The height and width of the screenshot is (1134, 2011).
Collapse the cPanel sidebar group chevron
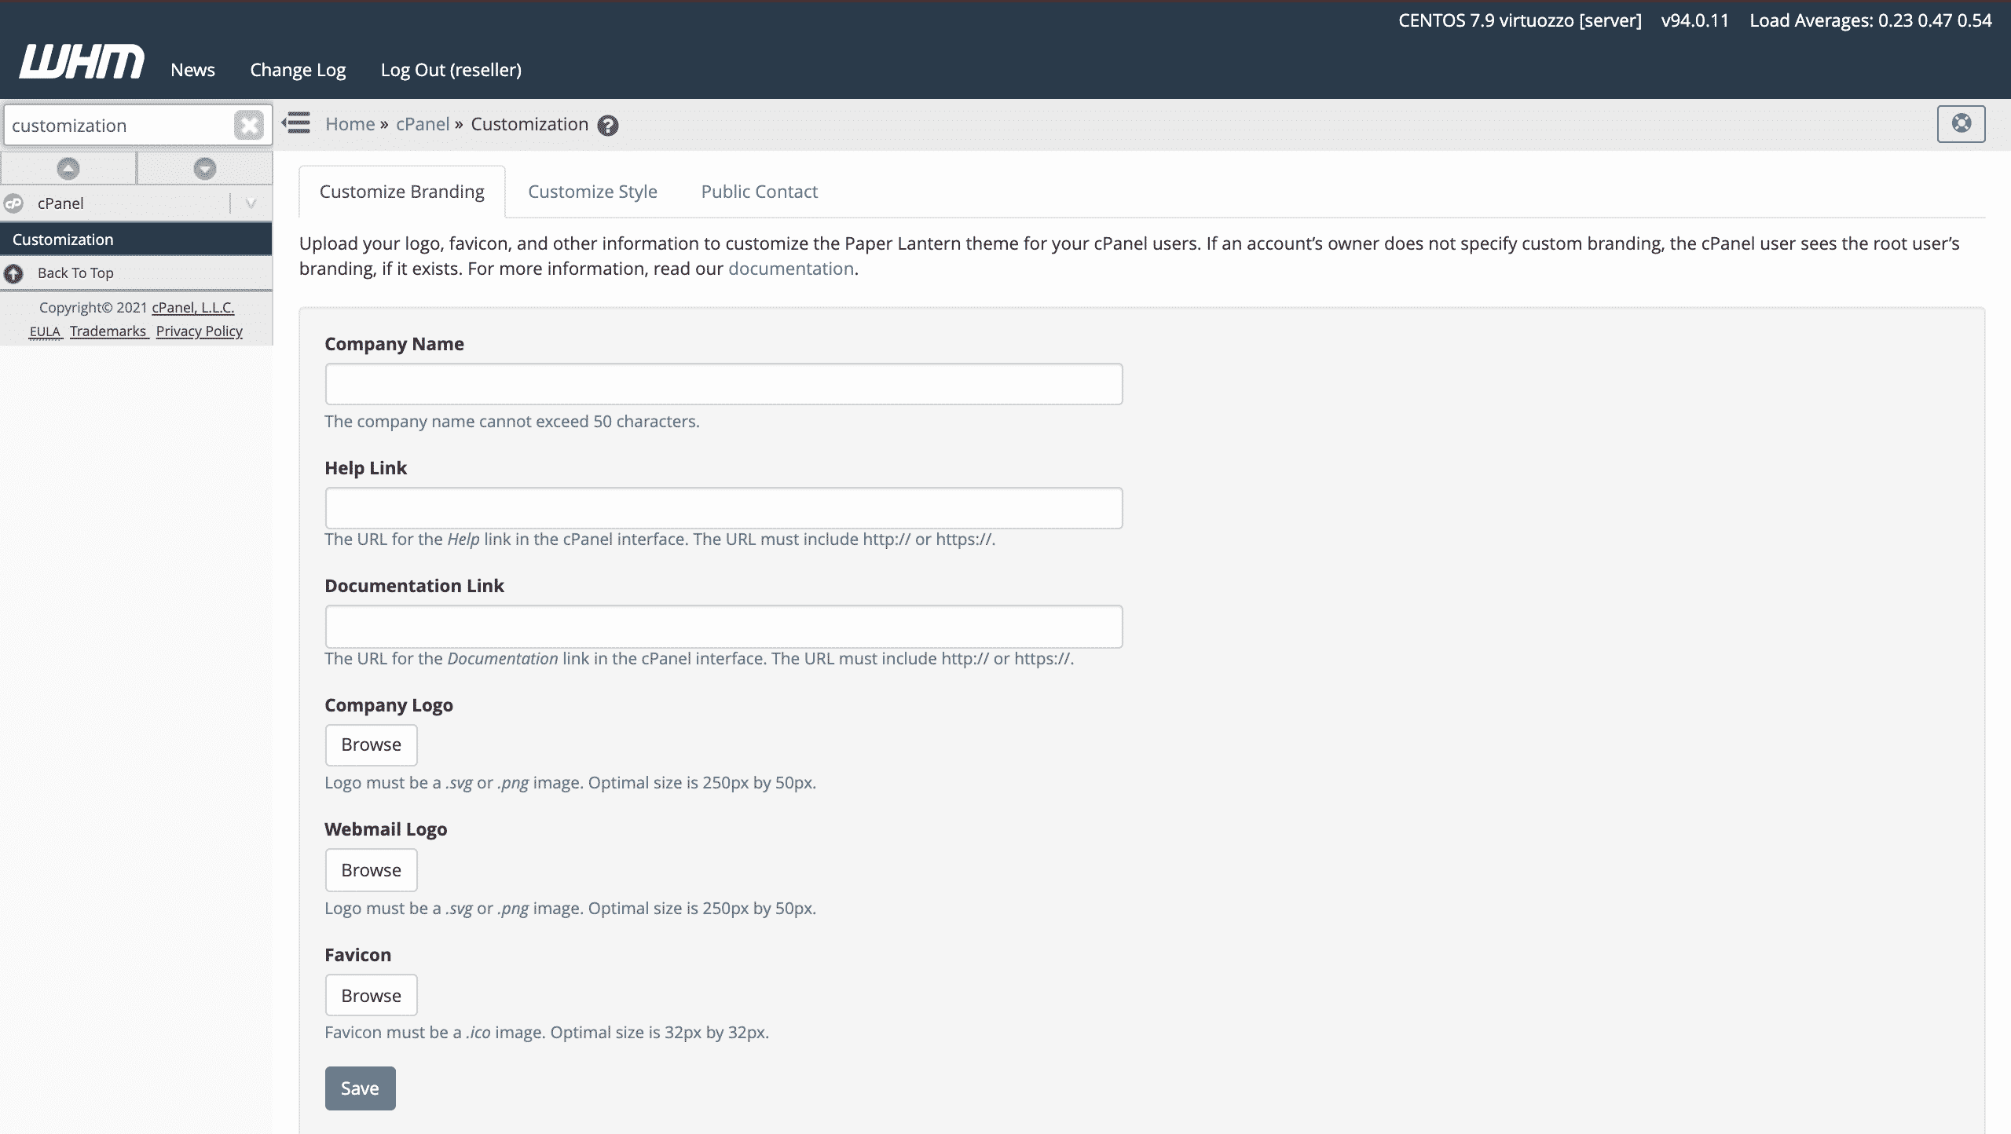tap(251, 203)
